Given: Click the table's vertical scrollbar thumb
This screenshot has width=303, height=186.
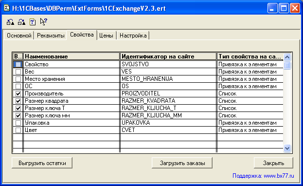Looking at the screenshot, I should 287,65.
